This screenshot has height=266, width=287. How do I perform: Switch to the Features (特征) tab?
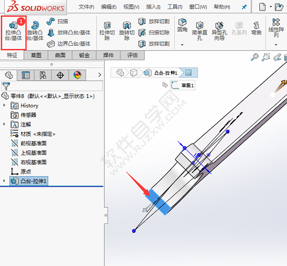point(12,55)
